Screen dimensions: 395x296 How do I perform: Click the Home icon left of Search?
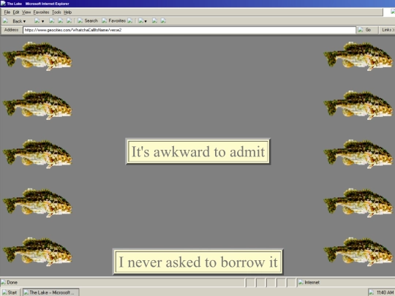(69, 21)
